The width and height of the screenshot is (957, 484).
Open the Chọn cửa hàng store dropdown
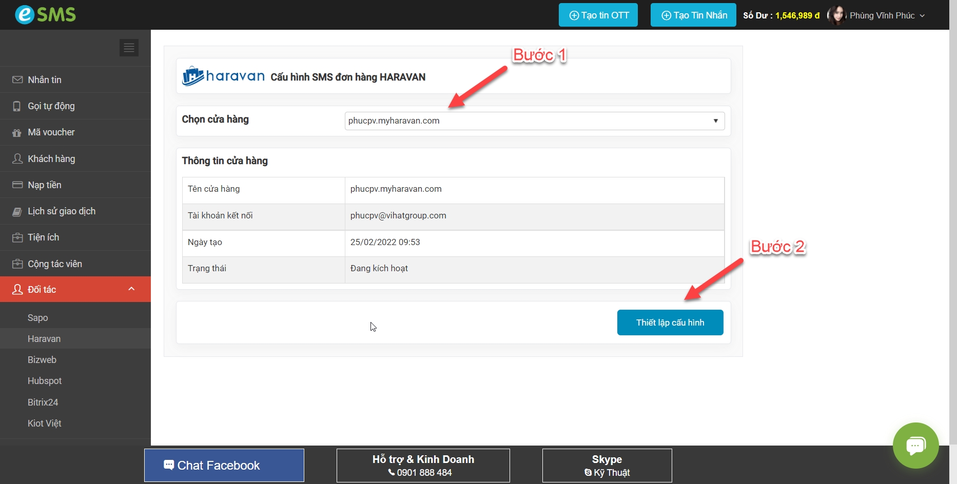(x=534, y=121)
